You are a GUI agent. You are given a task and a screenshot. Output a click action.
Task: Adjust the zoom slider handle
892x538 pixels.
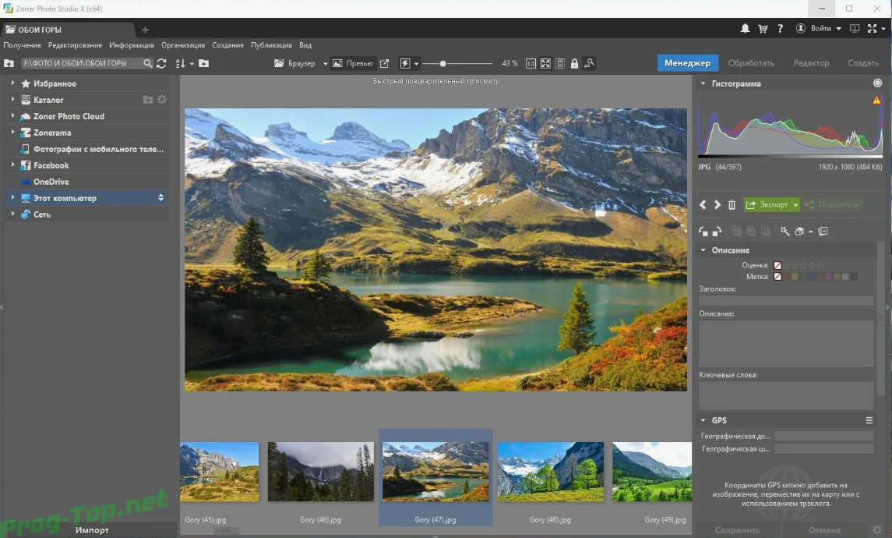click(442, 64)
